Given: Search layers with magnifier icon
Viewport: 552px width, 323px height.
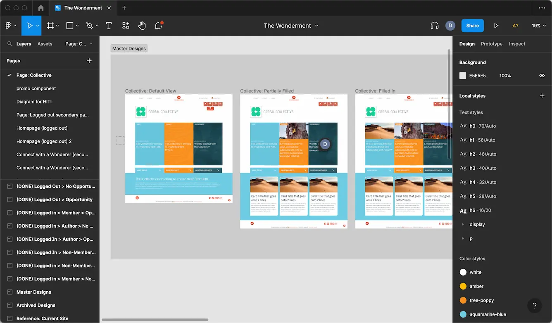Looking at the screenshot, I should [x=10, y=44].
